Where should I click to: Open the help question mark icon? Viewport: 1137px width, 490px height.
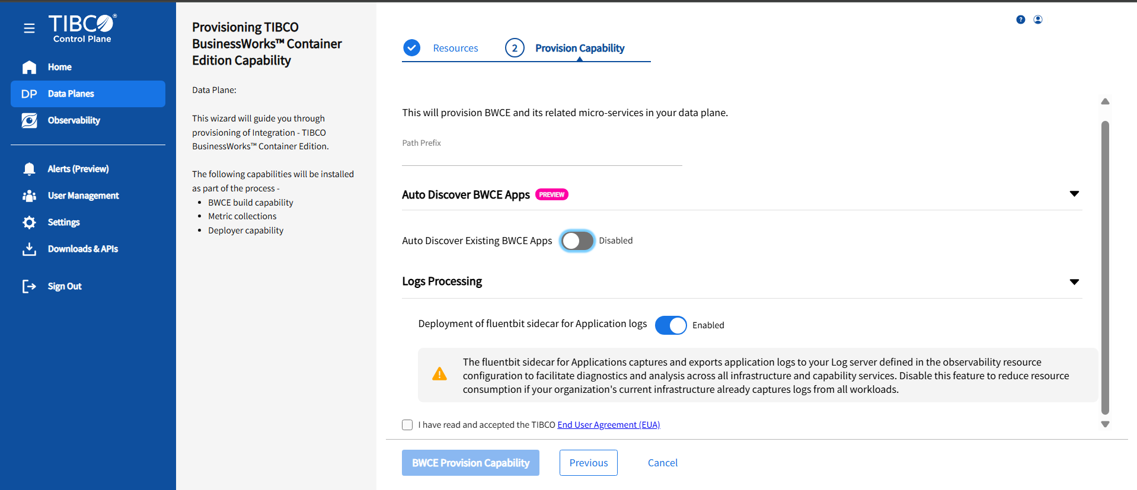coord(1020,20)
